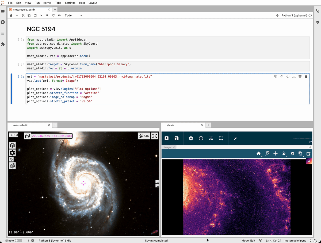Open the Aladin layers stack panel

pos(12,145)
